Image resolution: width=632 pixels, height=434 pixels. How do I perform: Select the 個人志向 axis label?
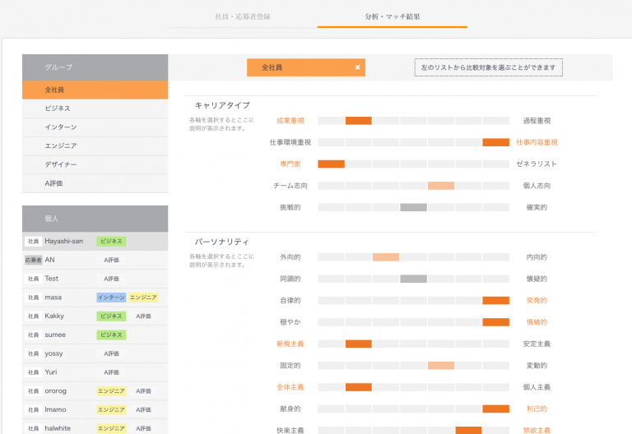click(x=537, y=186)
